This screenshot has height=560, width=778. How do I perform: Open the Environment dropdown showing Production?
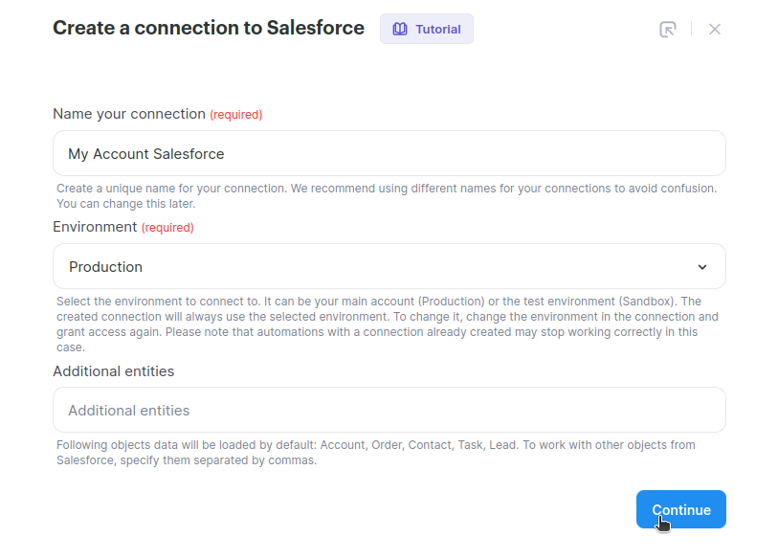coord(389,267)
